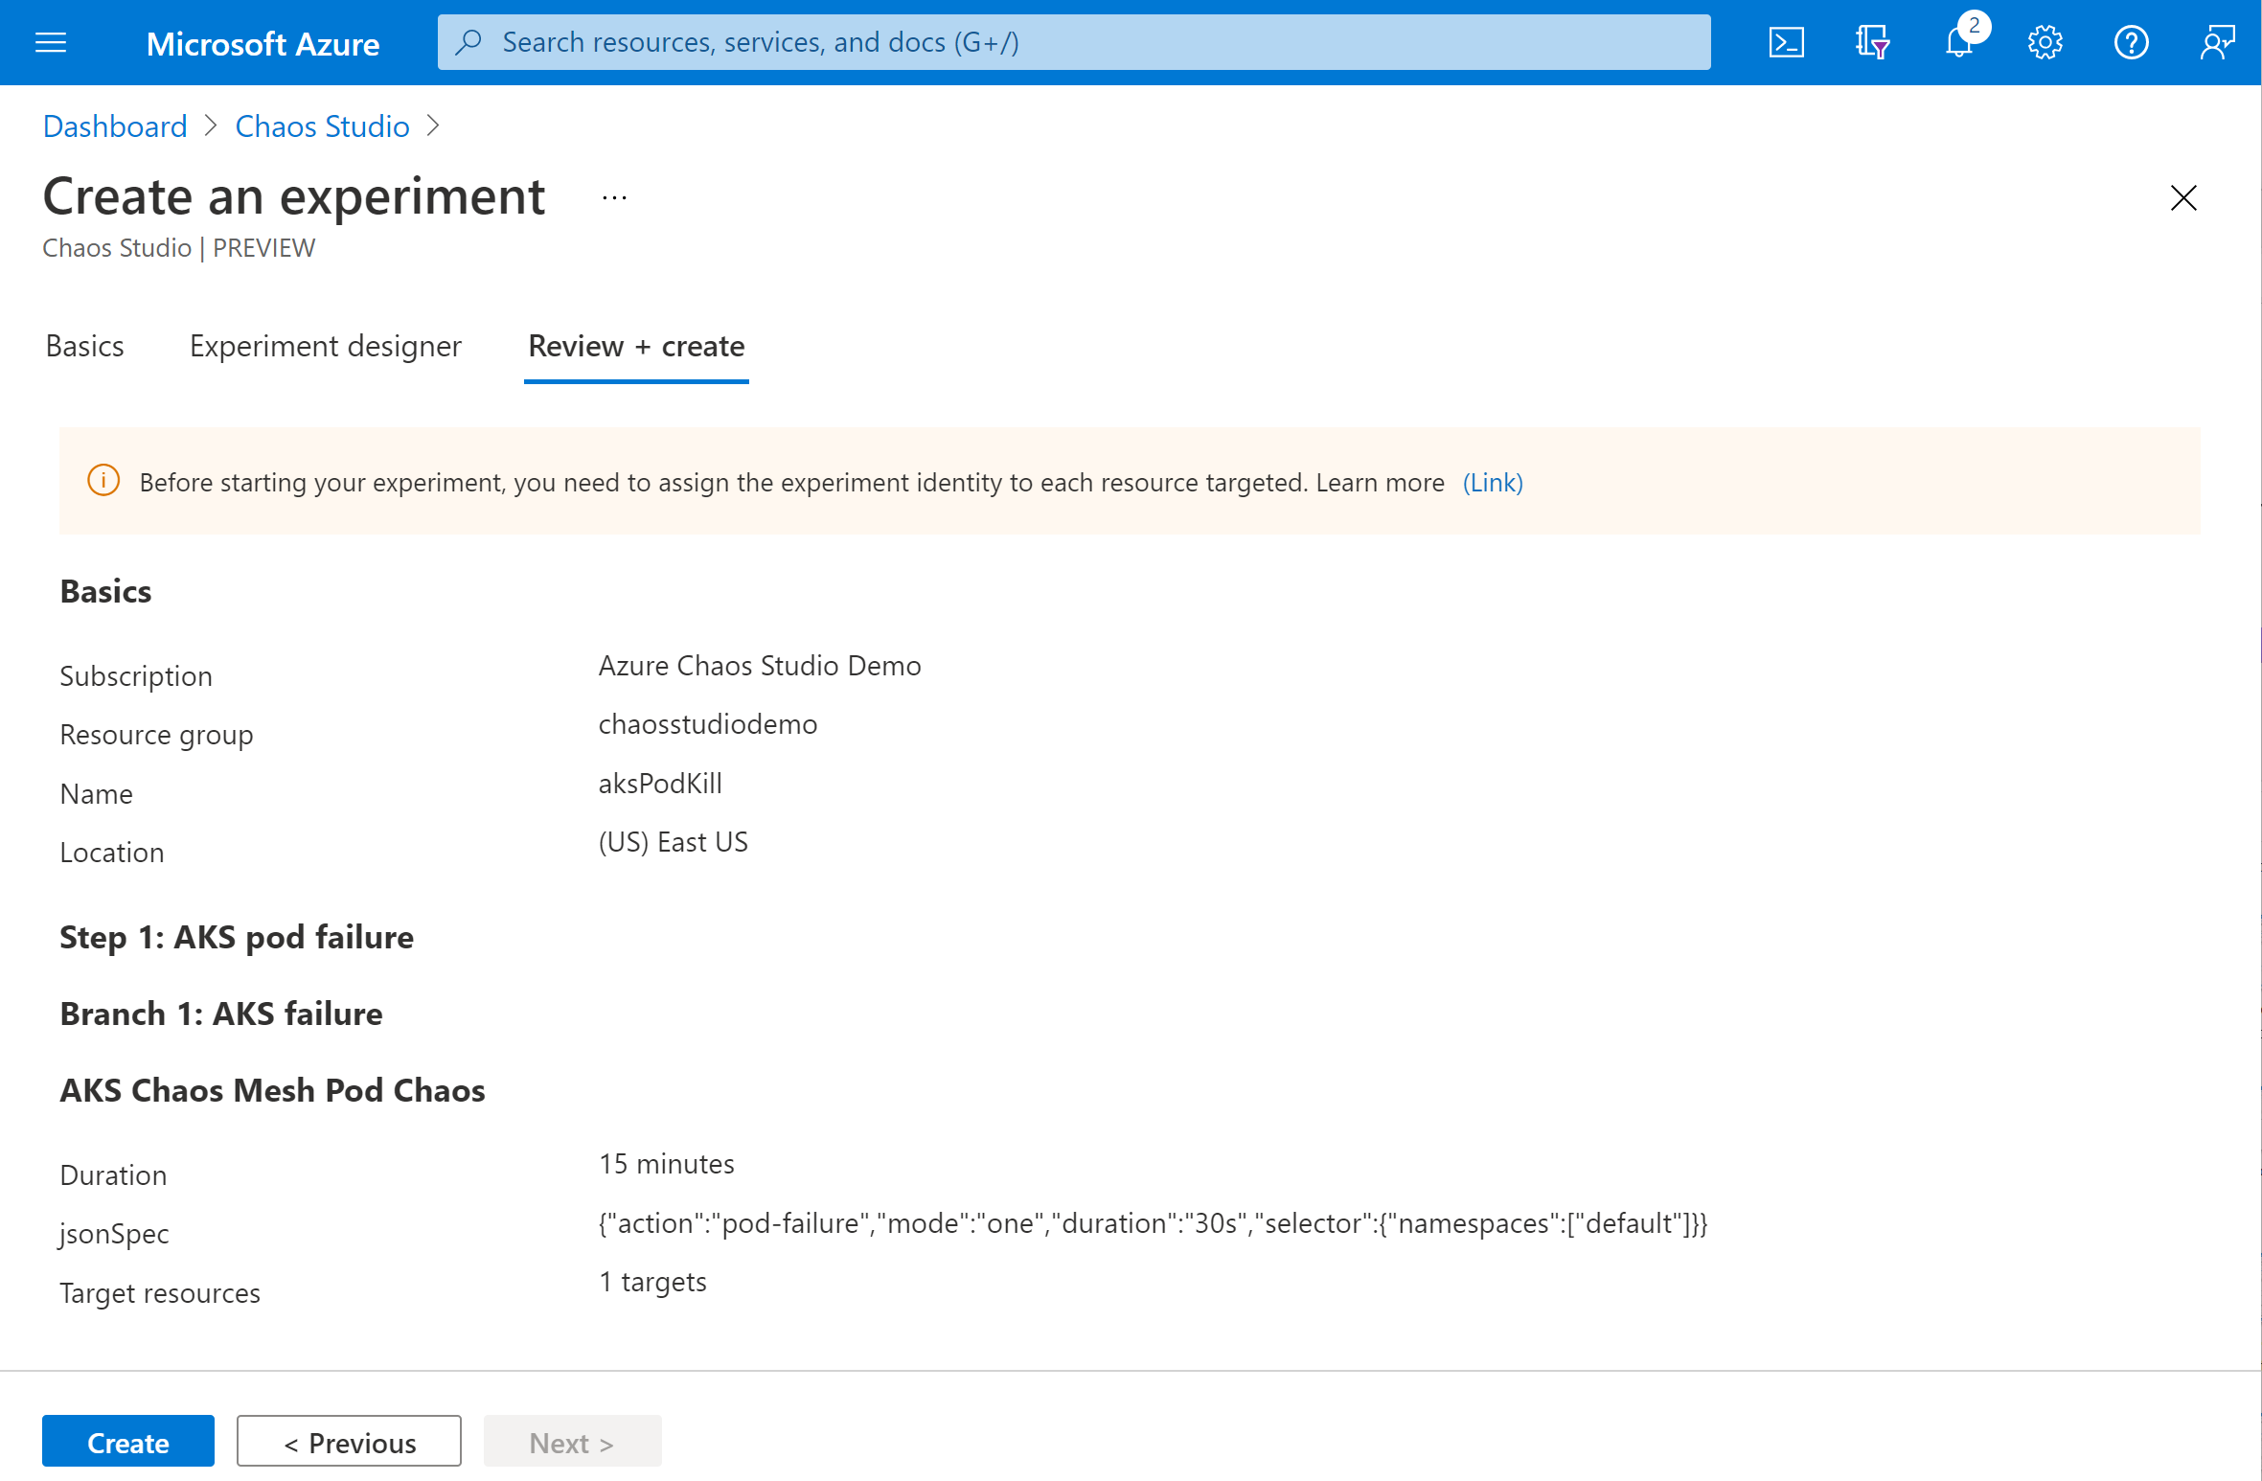Expand the Basics breadcrumb navigation
2262x1481 pixels.
(84, 344)
